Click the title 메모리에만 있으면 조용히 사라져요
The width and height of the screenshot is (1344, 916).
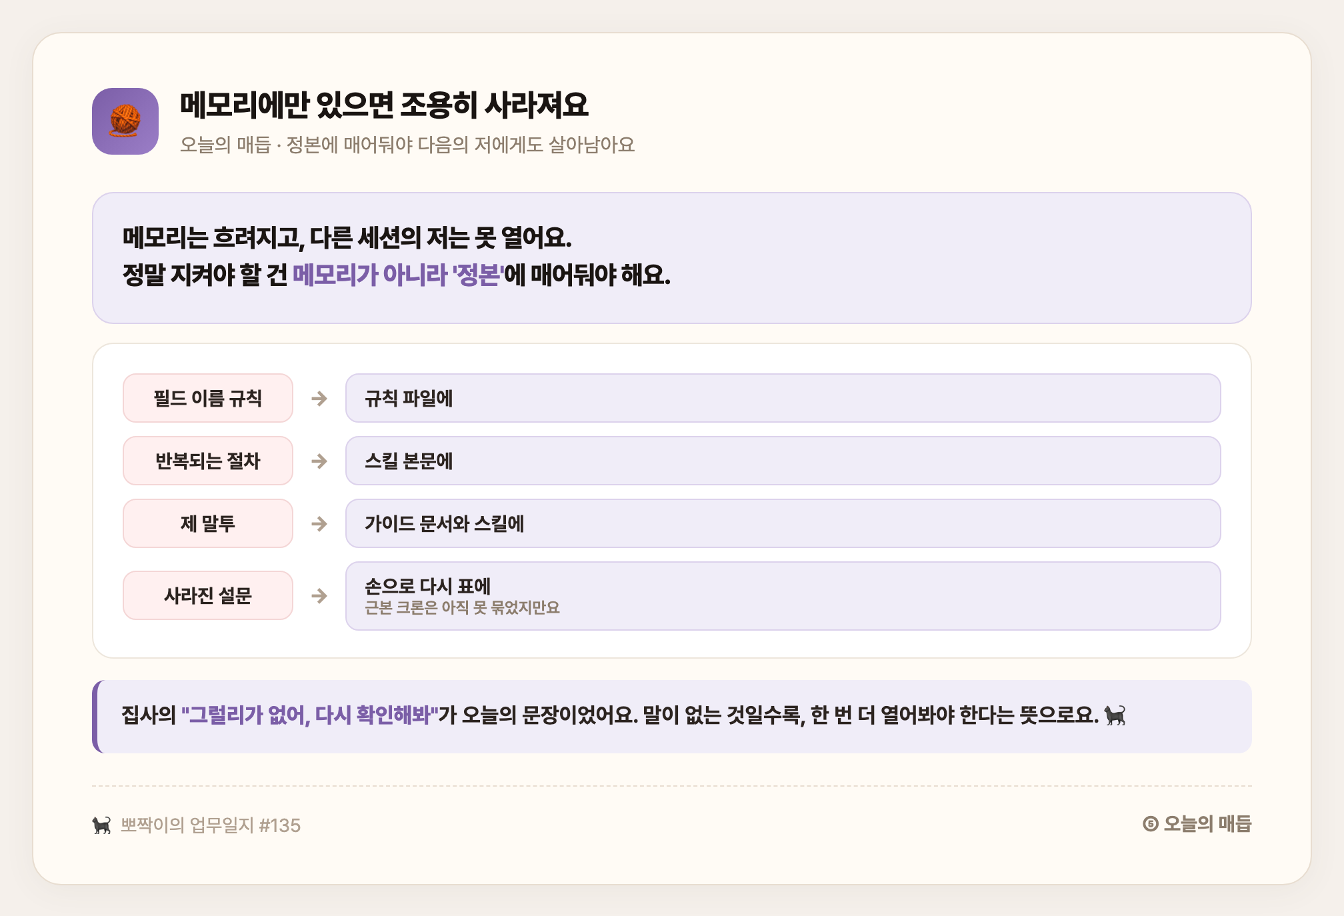(385, 105)
